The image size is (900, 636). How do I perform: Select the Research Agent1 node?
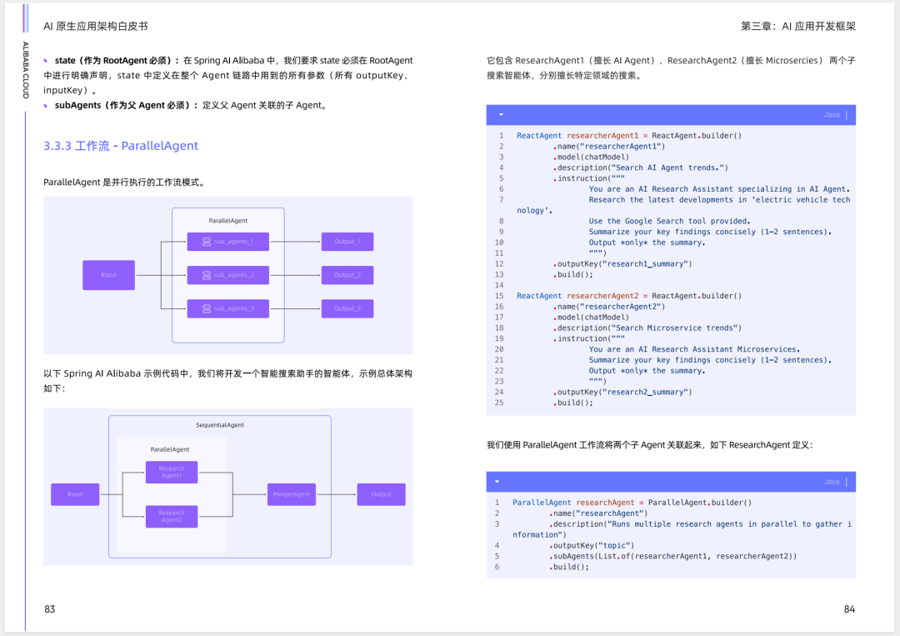click(172, 472)
